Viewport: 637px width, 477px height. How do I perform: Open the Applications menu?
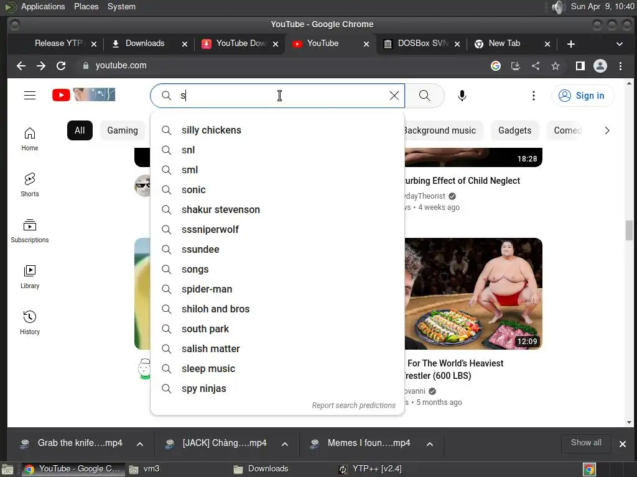click(x=43, y=6)
